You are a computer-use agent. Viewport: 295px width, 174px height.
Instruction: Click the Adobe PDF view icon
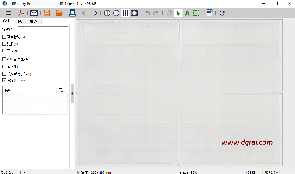click(21, 13)
